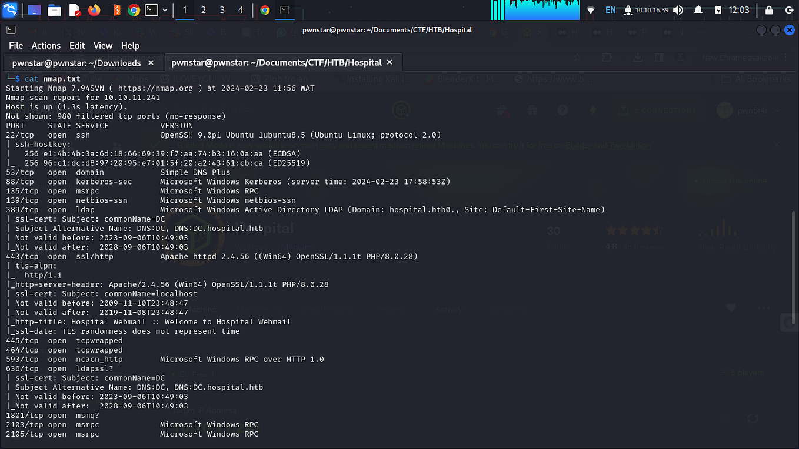
Task: Log out using the power button
Action: (790, 10)
